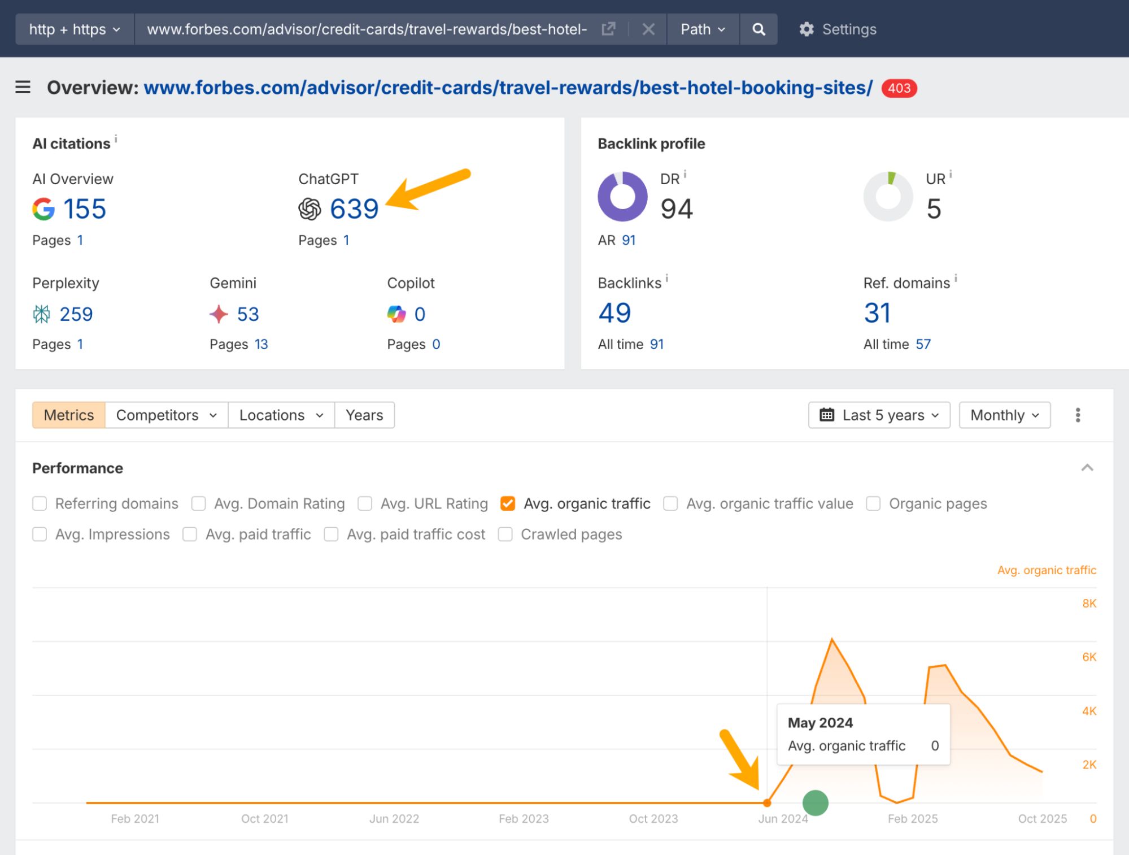The image size is (1129, 855).
Task: Open the http + https protocol dropdown
Action: [x=73, y=29]
